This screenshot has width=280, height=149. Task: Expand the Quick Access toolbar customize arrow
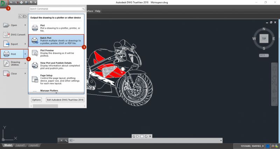(x=35, y=2)
